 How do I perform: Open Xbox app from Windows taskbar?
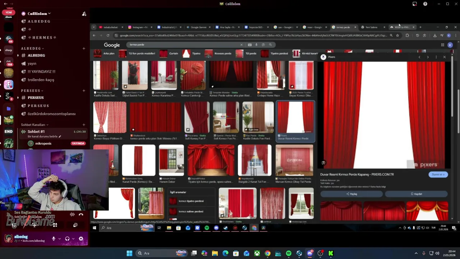pos(257,253)
